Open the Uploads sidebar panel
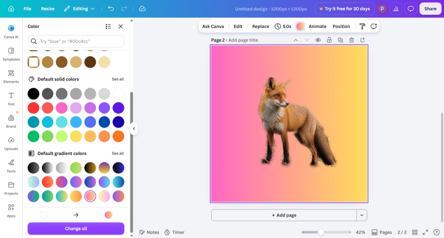 11,143
